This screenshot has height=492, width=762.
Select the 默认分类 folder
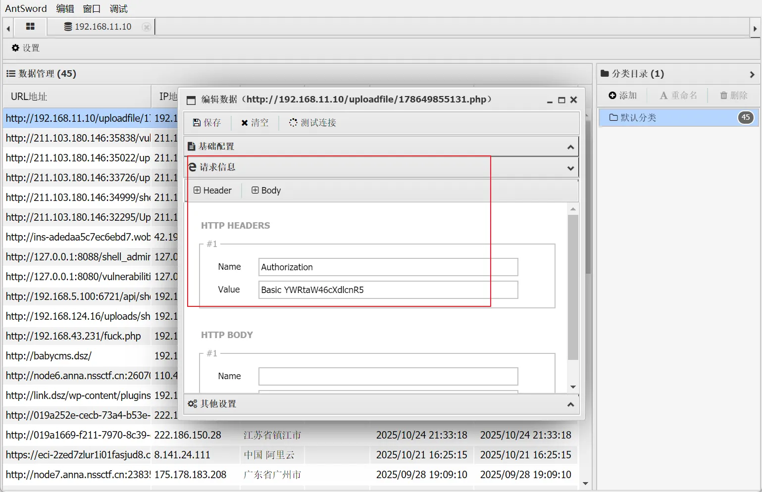[678, 118]
